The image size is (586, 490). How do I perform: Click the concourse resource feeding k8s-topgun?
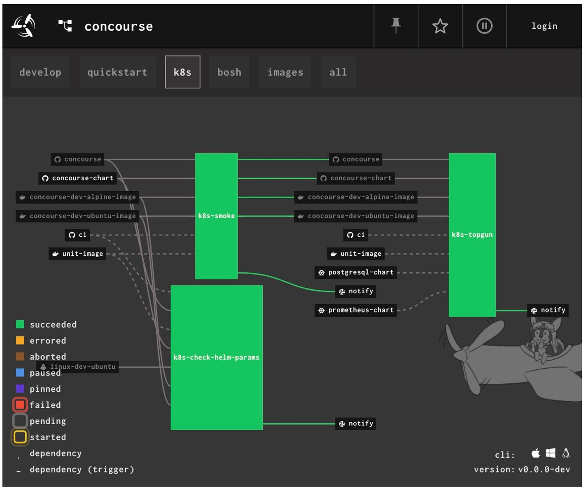pos(356,159)
